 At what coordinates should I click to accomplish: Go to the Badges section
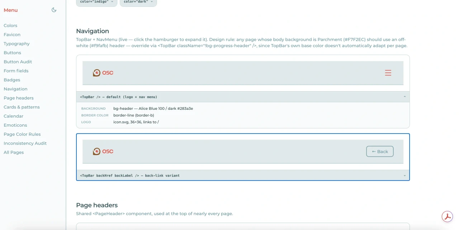[x=12, y=80]
